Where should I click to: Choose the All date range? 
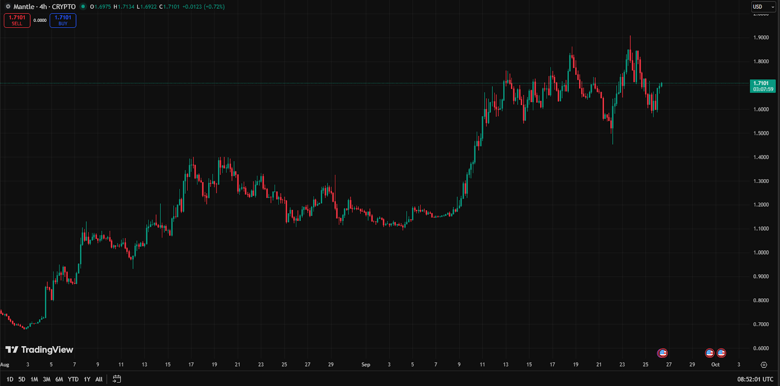(99, 379)
